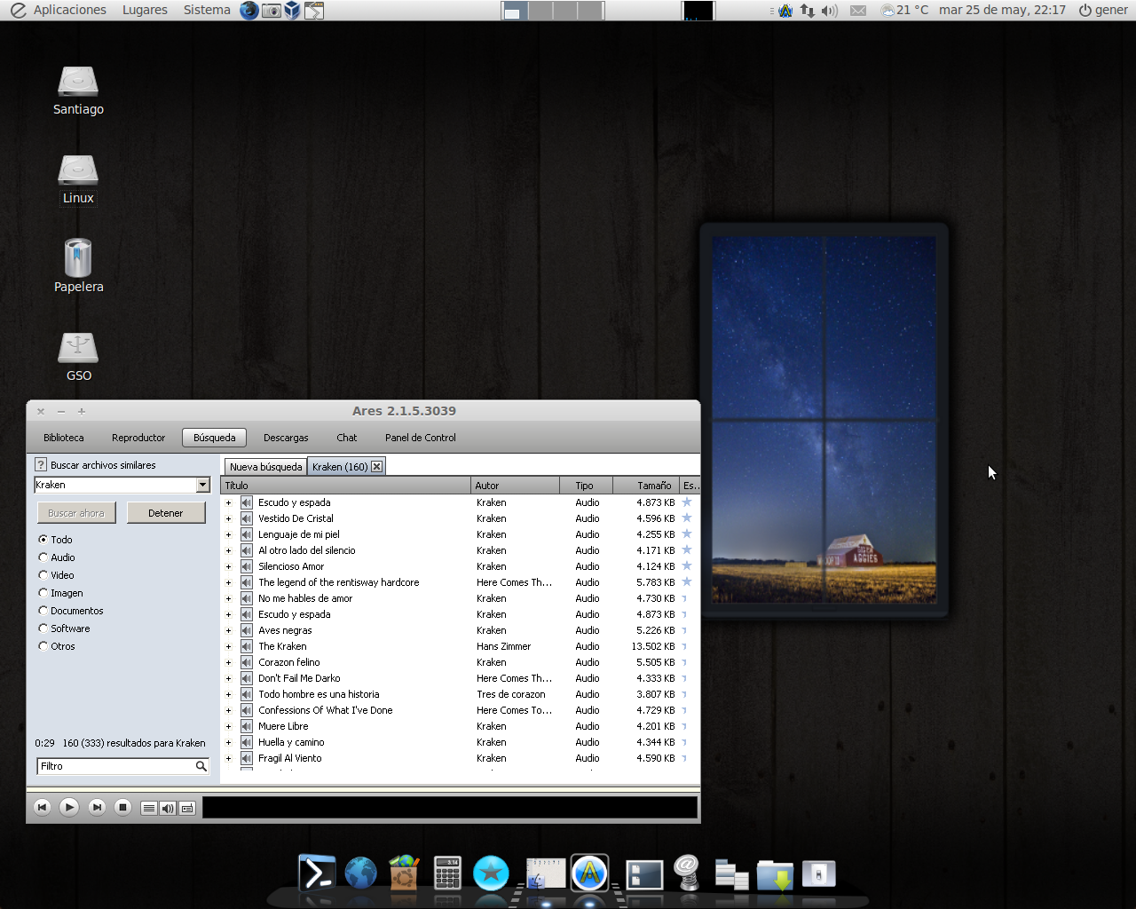1136x909 pixels.
Task: Launch the globe web browser from the dock
Action: coord(360,873)
